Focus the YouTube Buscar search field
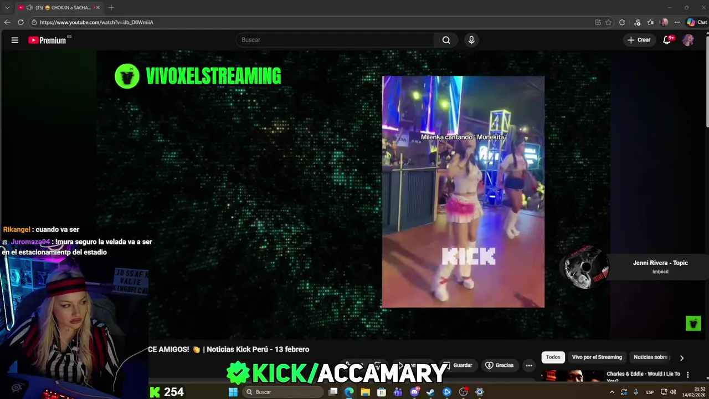The image size is (709, 399). pyautogui.click(x=335, y=40)
